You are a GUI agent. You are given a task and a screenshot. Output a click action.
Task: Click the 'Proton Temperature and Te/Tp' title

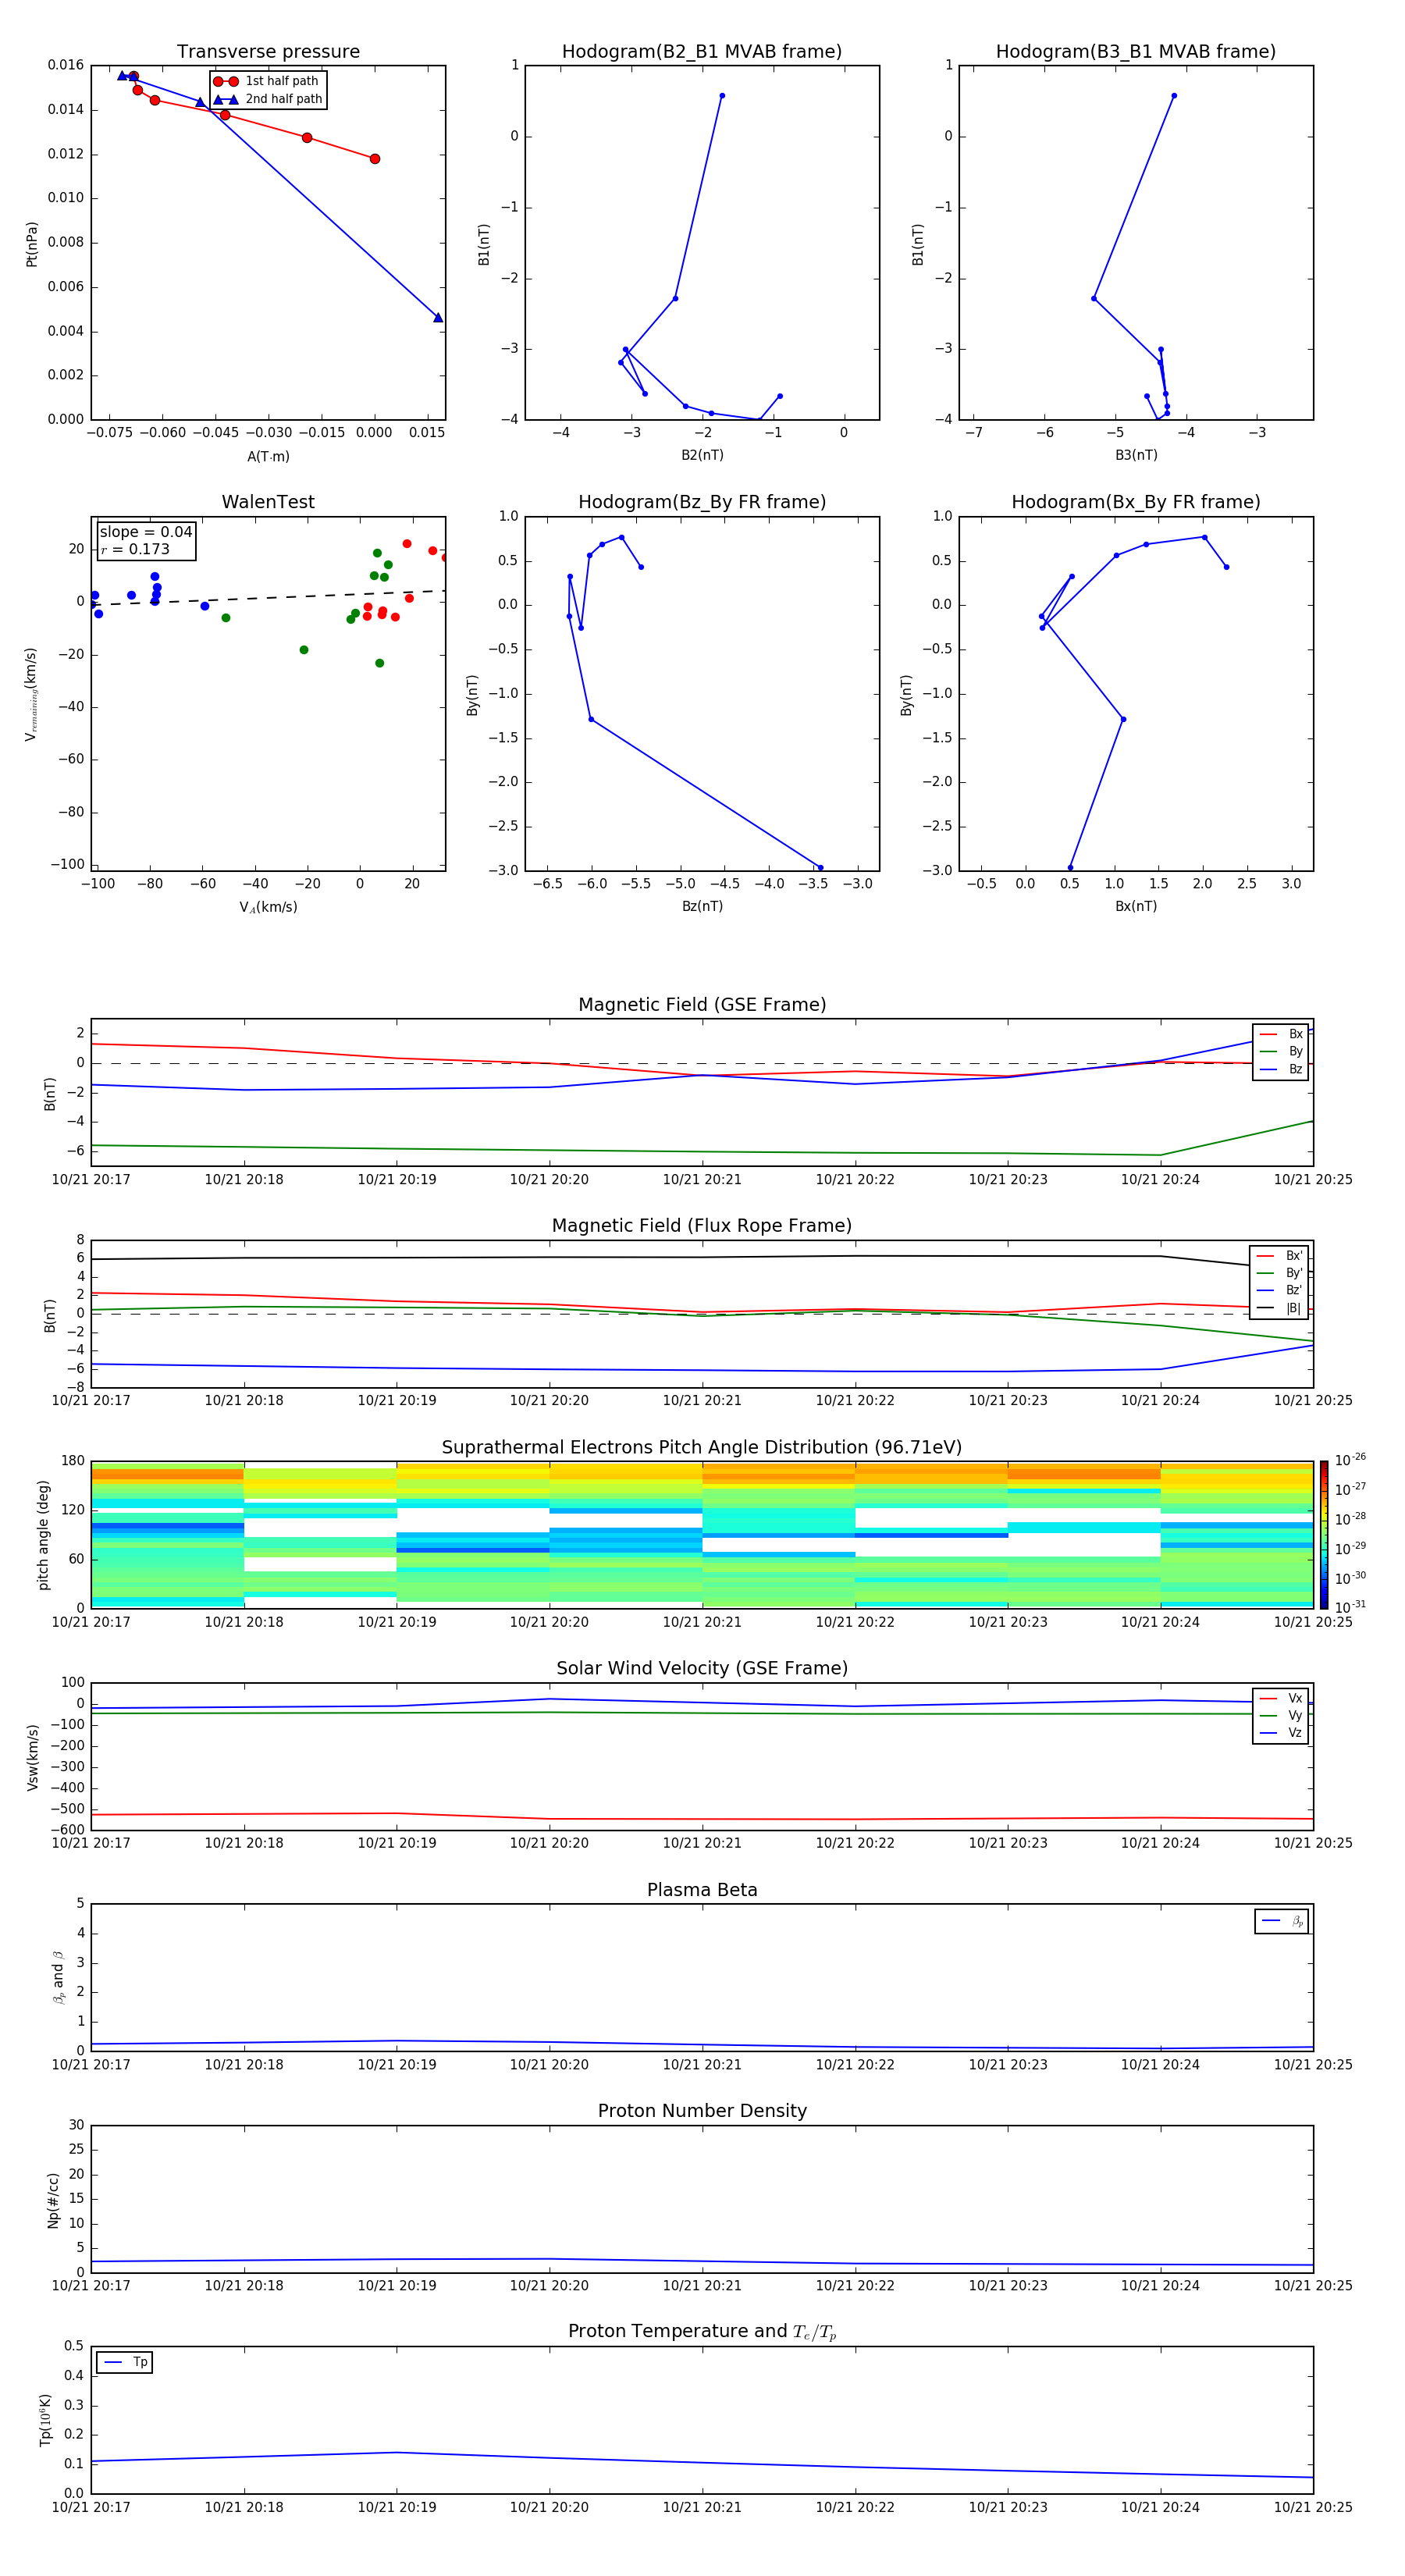coord(702,2331)
